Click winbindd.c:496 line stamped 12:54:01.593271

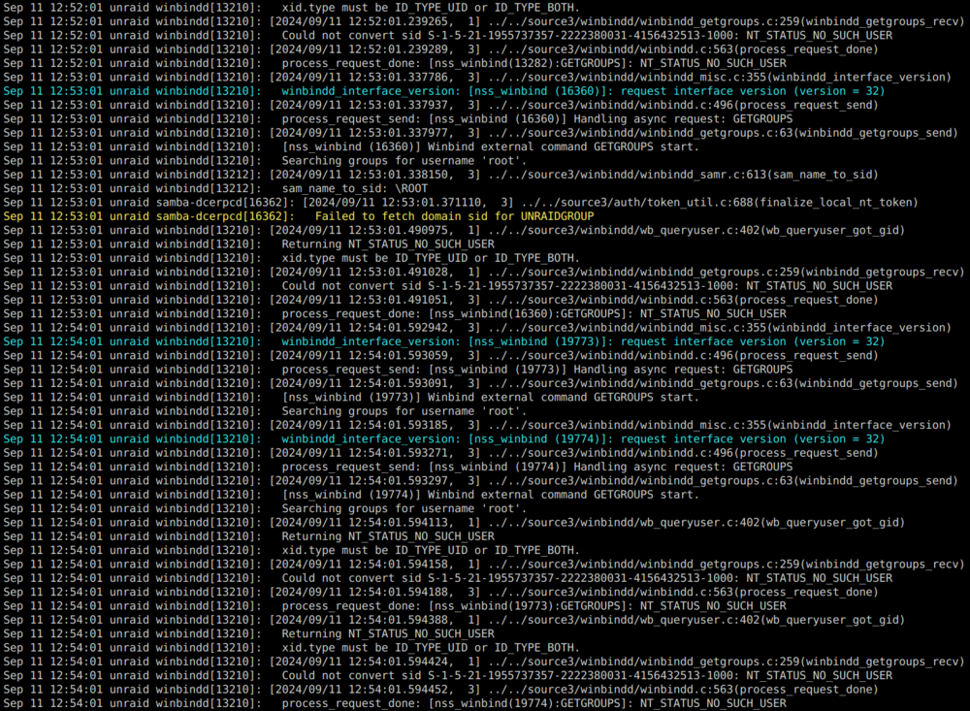[440, 452]
